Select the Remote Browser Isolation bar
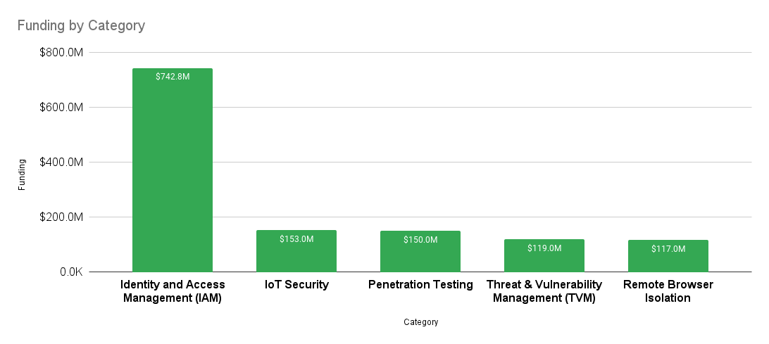Screen dimensions: 769x344 (x=668, y=260)
